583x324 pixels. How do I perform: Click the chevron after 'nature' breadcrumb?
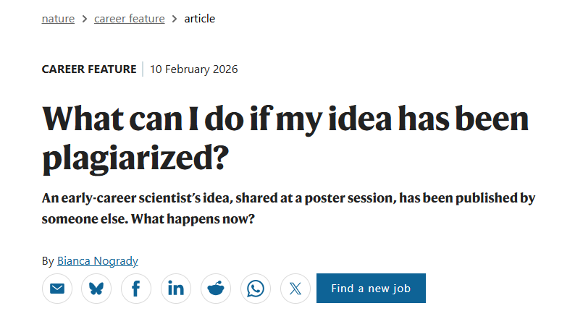pos(85,19)
